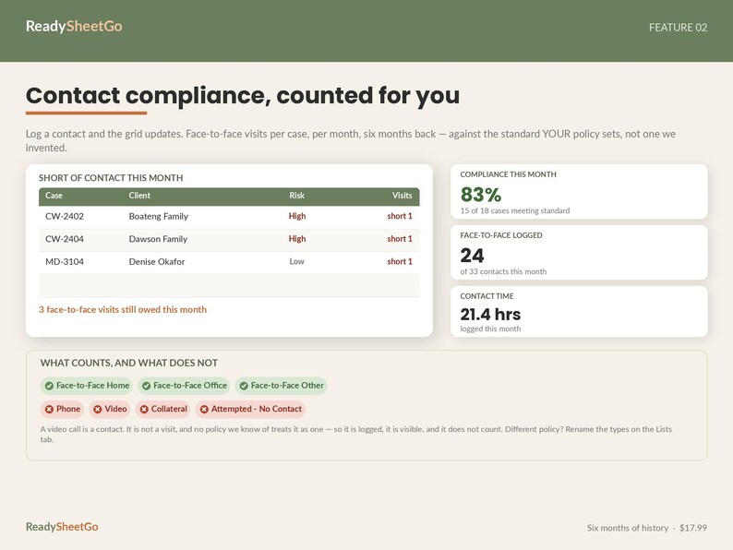This screenshot has height=550, width=733.
Task: Select case CW-2402 cell
Action: coord(65,216)
